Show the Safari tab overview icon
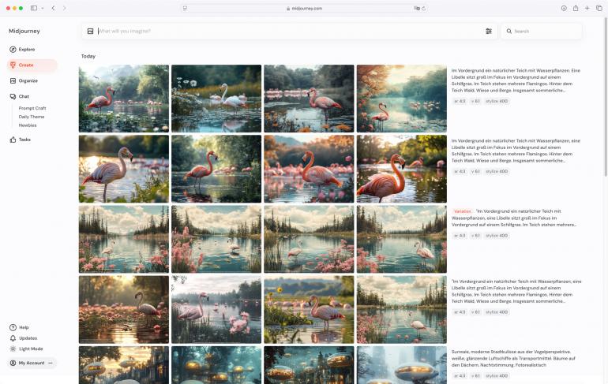Image resolution: width=608 pixels, height=384 pixels. (599, 8)
